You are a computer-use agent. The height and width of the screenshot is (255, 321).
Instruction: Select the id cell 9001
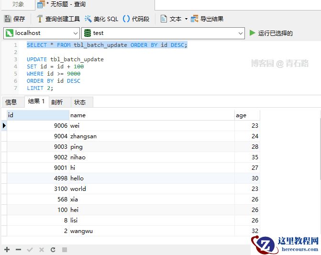38,168
